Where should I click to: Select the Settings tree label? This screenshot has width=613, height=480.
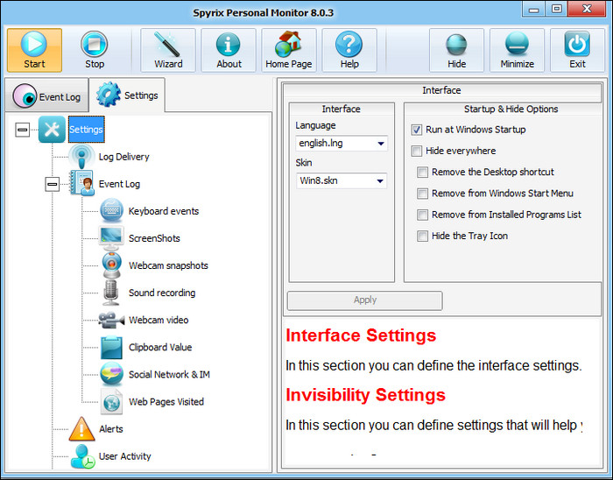(x=87, y=130)
